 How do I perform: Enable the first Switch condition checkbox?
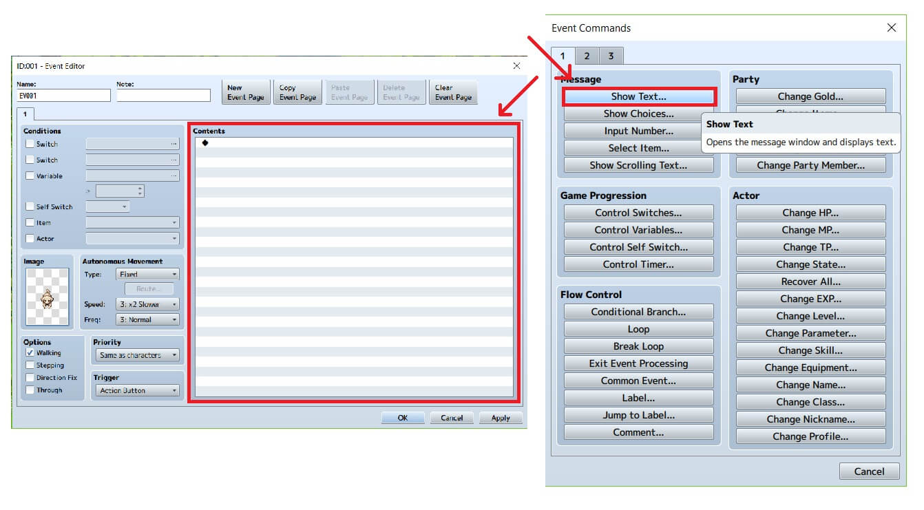pos(30,144)
